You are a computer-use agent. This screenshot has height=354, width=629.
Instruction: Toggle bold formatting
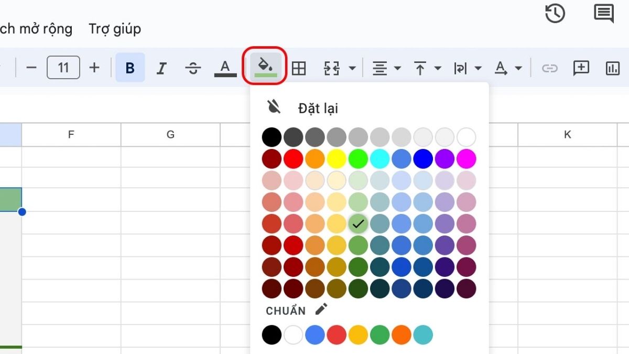click(130, 67)
